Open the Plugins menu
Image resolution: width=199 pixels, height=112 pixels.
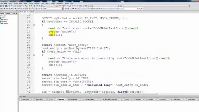[x=53, y=3]
